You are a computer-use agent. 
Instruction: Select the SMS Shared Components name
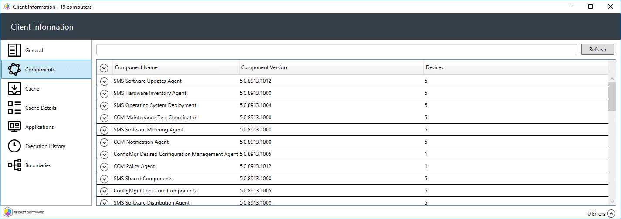tap(143, 179)
